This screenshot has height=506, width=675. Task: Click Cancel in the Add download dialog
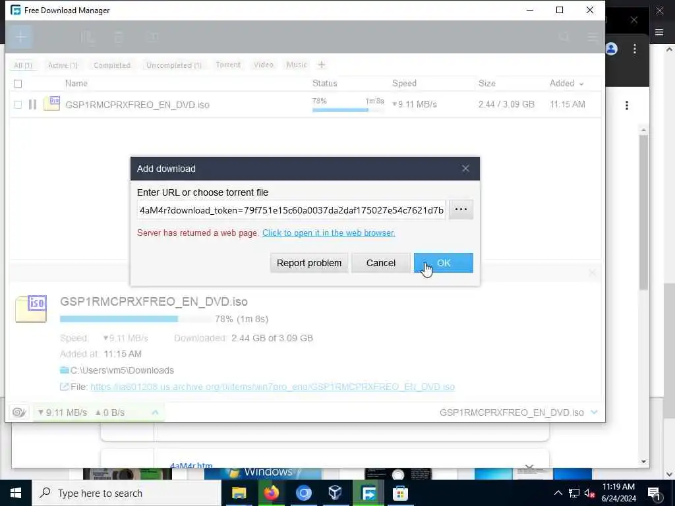click(380, 263)
